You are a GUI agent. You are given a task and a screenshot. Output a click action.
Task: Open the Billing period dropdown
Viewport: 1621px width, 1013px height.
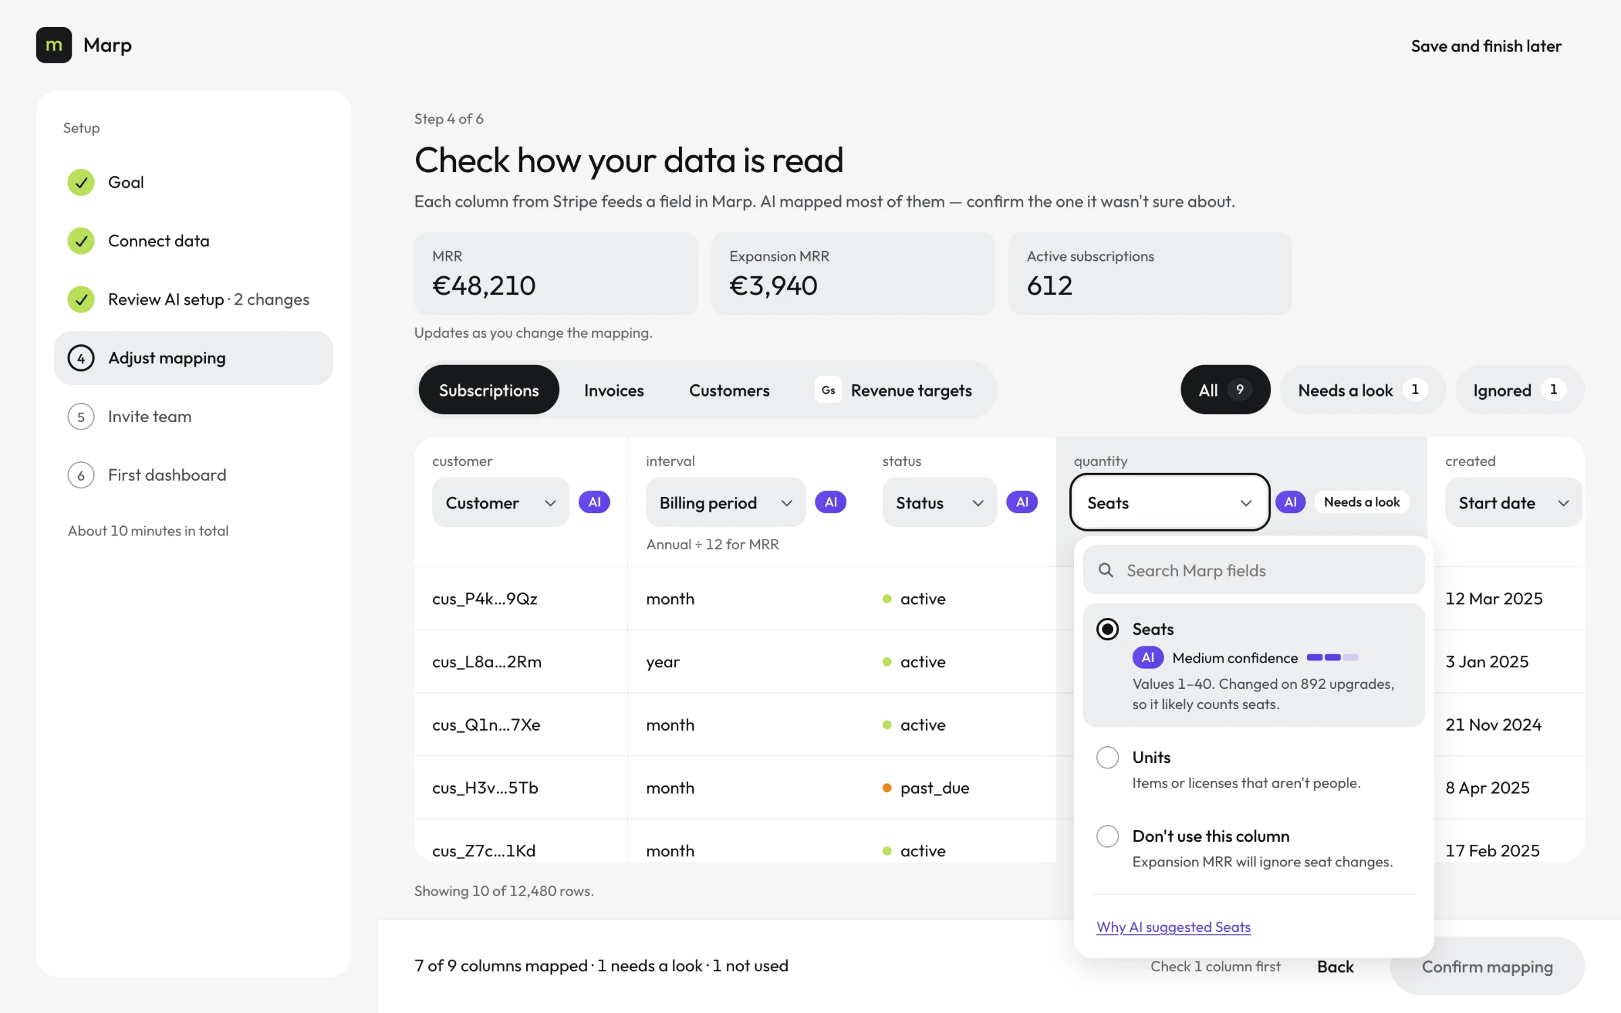click(725, 502)
